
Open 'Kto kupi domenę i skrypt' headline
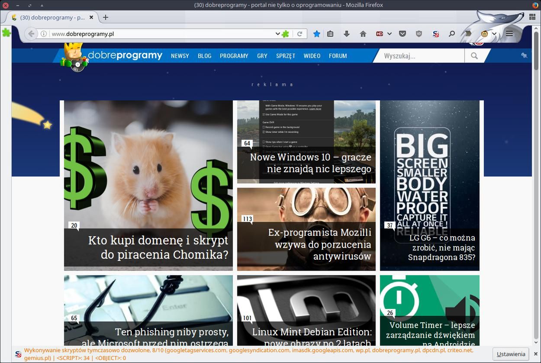click(x=158, y=247)
